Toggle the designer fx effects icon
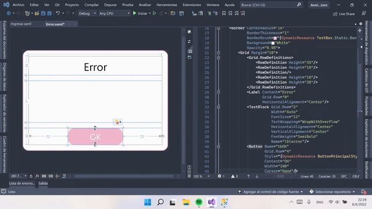 (37, 176)
